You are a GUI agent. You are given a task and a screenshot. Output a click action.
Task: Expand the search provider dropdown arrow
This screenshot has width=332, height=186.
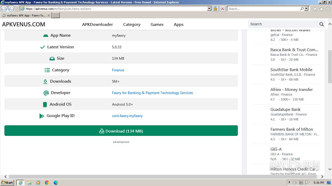(x=306, y=9)
